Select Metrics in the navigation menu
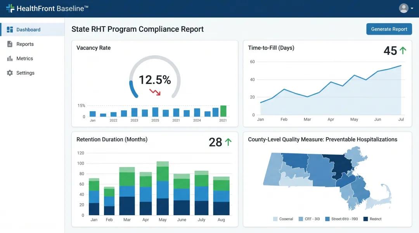This screenshot has width=419, height=233. [24, 58]
